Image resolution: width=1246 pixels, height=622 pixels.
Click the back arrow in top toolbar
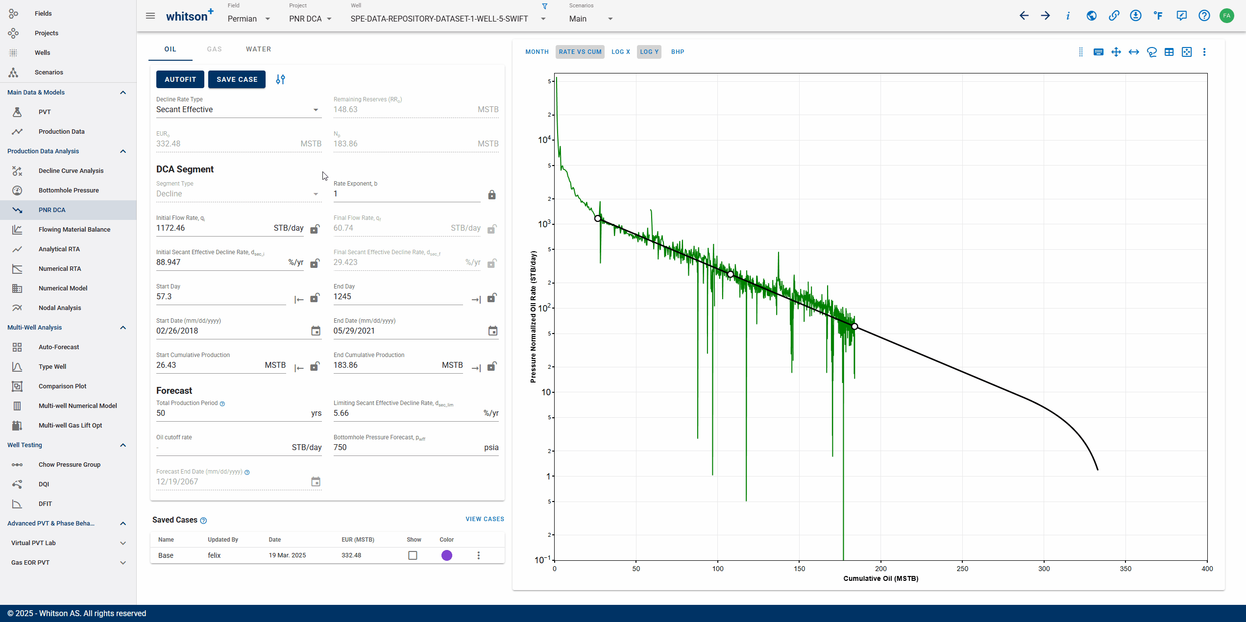(x=1024, y=16)
